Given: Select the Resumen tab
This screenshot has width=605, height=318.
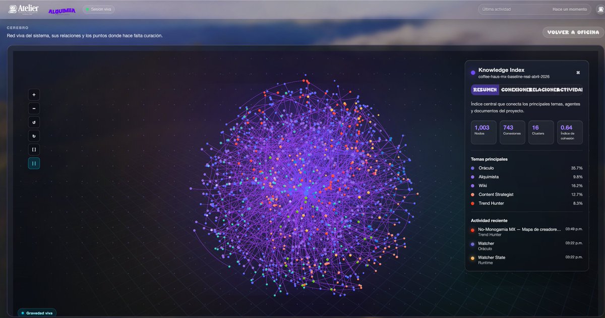Looking at the screenshot, I should [485, 90].
